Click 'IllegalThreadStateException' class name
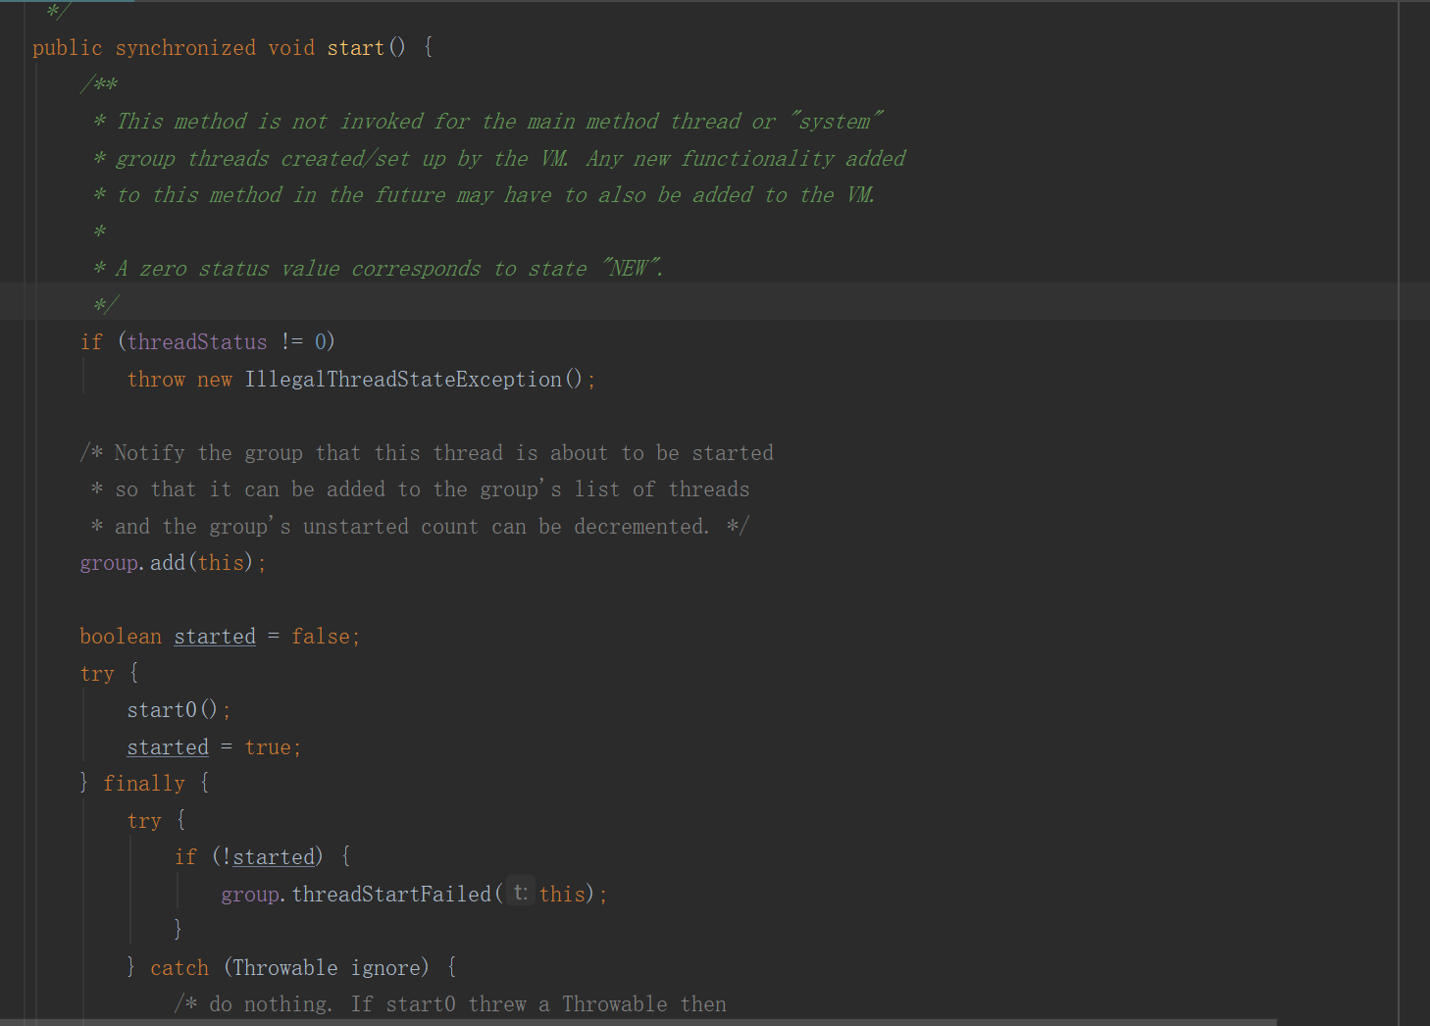Image resolution: width=1430 pixels, height=1026 pixels. [x=403, y=380]
